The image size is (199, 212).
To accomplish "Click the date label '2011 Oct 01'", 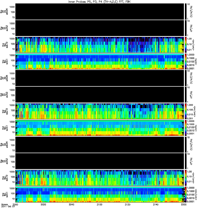I will click(8, 206).
